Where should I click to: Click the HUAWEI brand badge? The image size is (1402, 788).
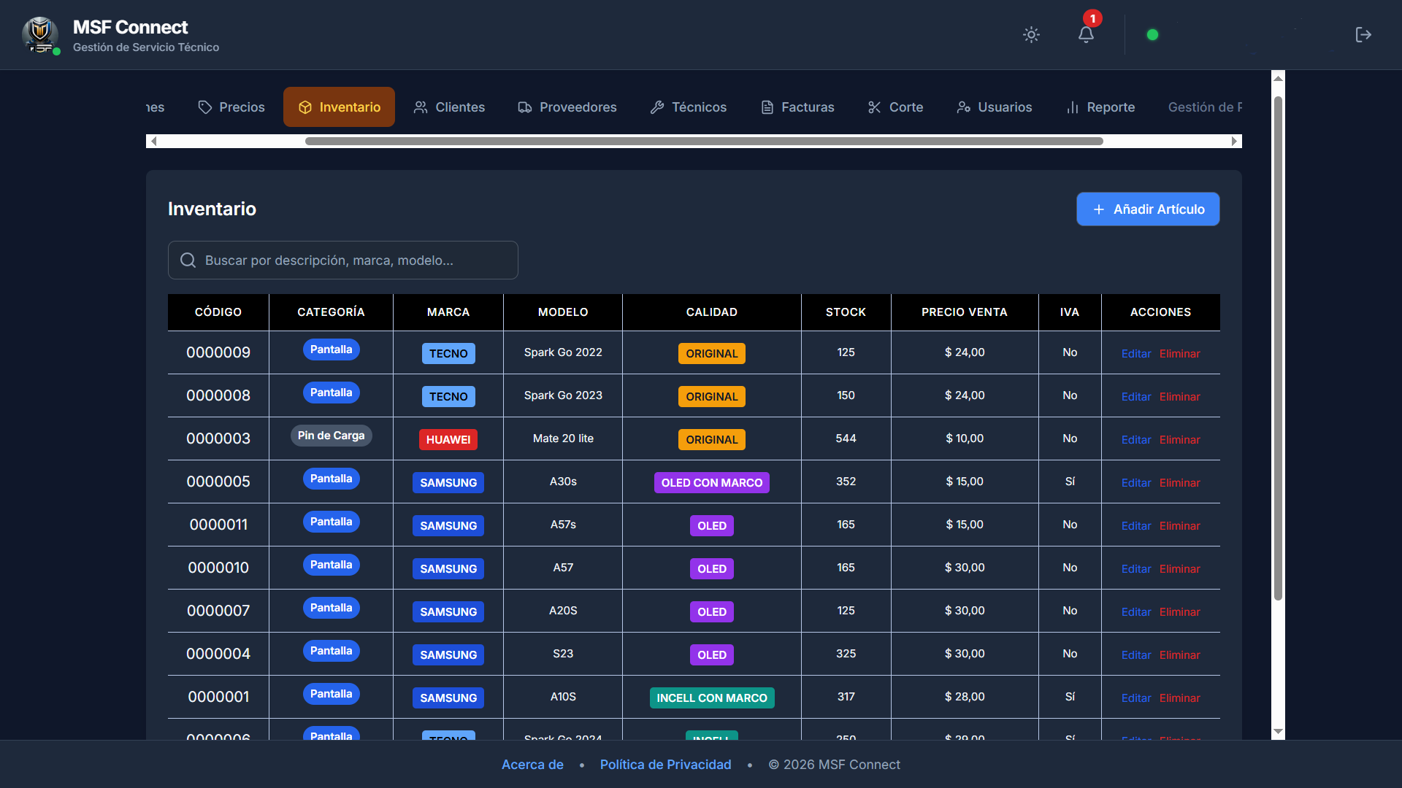point(448,440)
